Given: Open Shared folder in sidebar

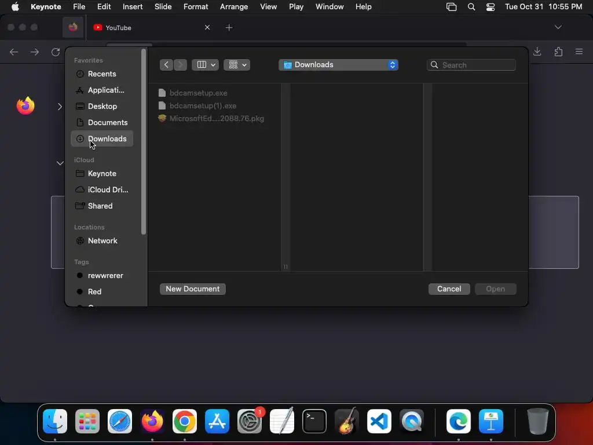Looking at the screenshot, I should click(x=102, y=206).
